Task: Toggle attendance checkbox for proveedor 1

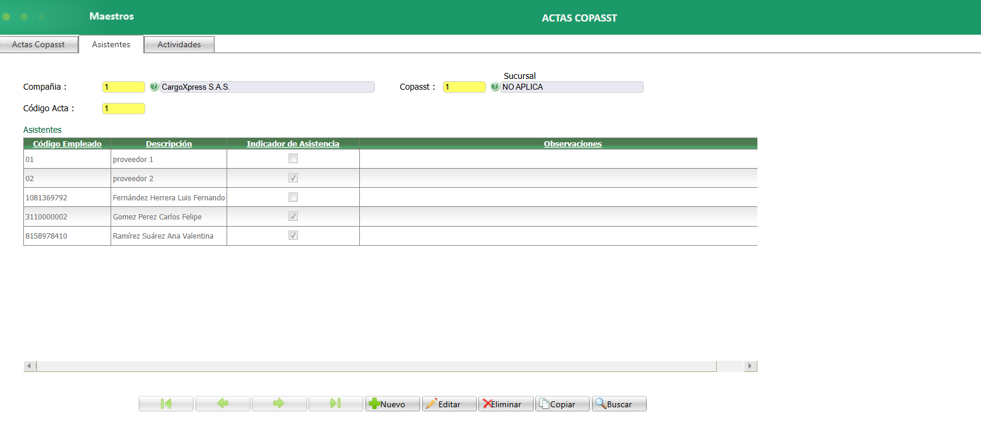Action: [x=293, y=158]
